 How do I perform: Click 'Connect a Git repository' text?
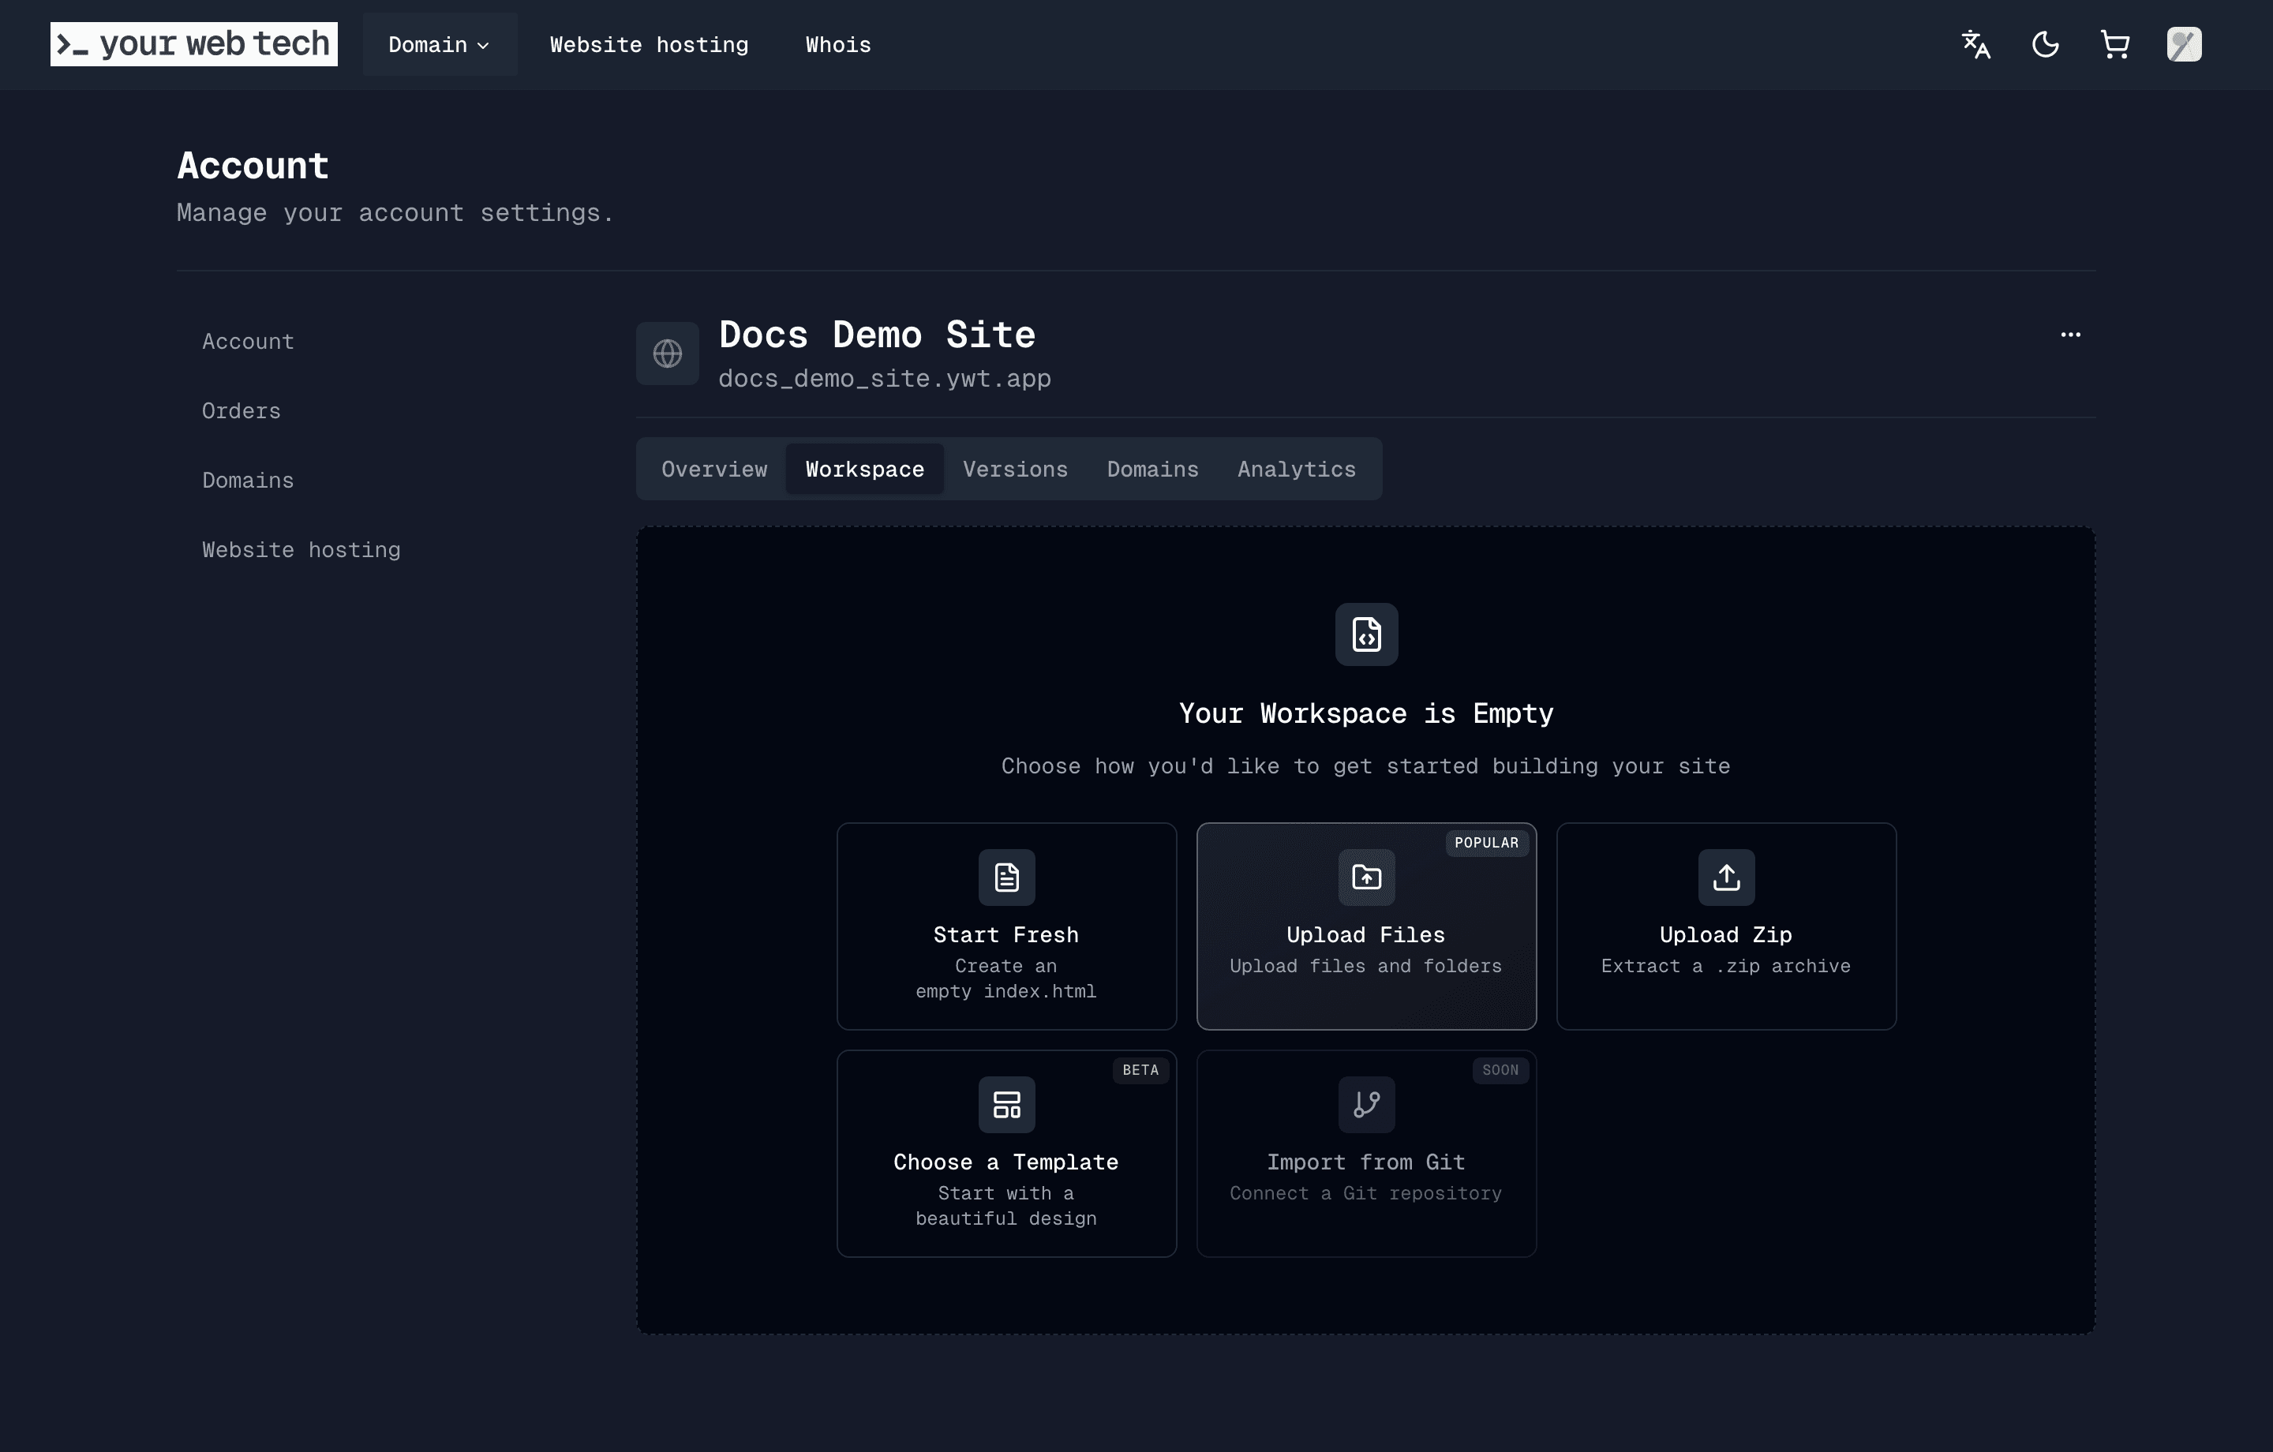[1366, 1193]
